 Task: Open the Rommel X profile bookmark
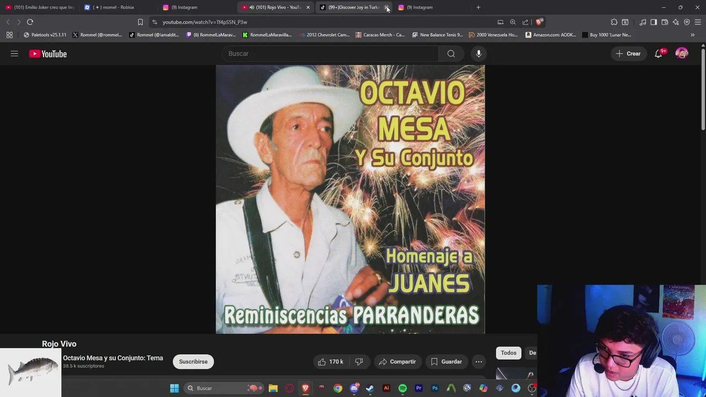coord(97,35)
